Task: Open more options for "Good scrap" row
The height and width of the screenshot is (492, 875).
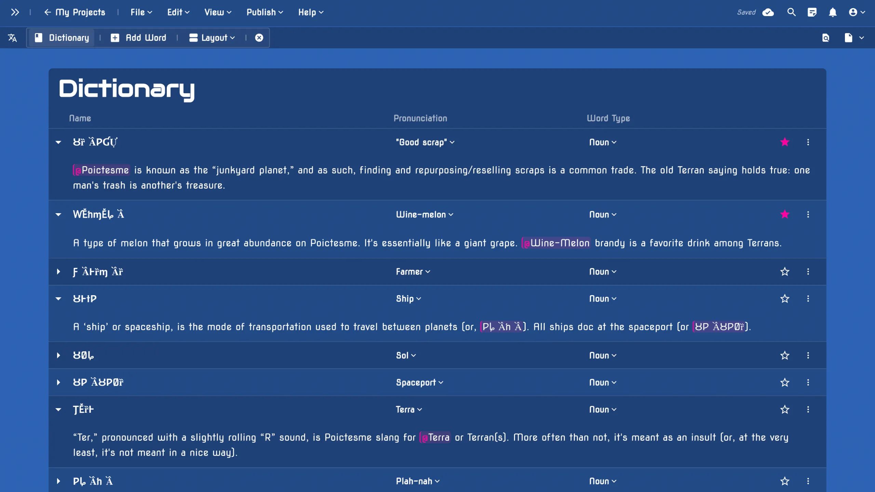Action: [x=808, y=142]
